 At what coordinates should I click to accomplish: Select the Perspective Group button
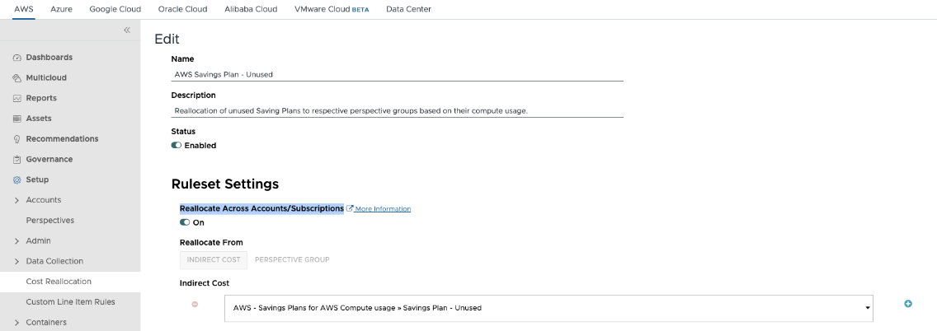point(292,260)
